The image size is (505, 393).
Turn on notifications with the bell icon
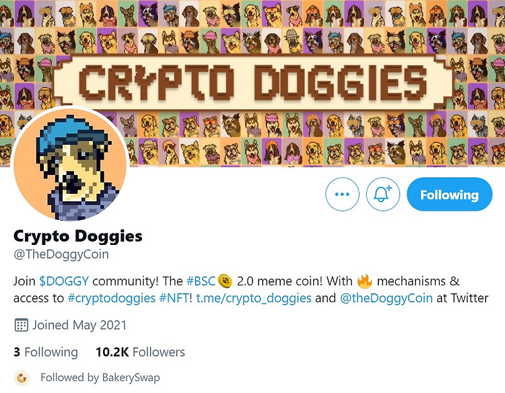[x=382, y=194]
